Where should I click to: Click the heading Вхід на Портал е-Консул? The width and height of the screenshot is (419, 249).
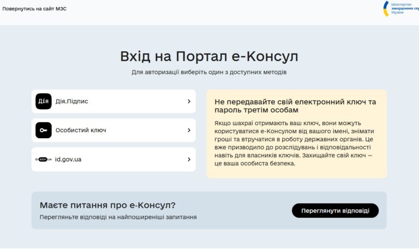pos(209,56)
